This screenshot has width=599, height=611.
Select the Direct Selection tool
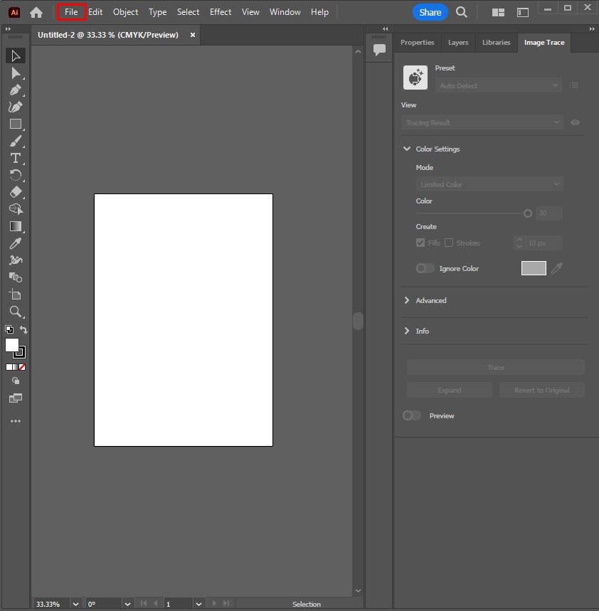[15, 73]
